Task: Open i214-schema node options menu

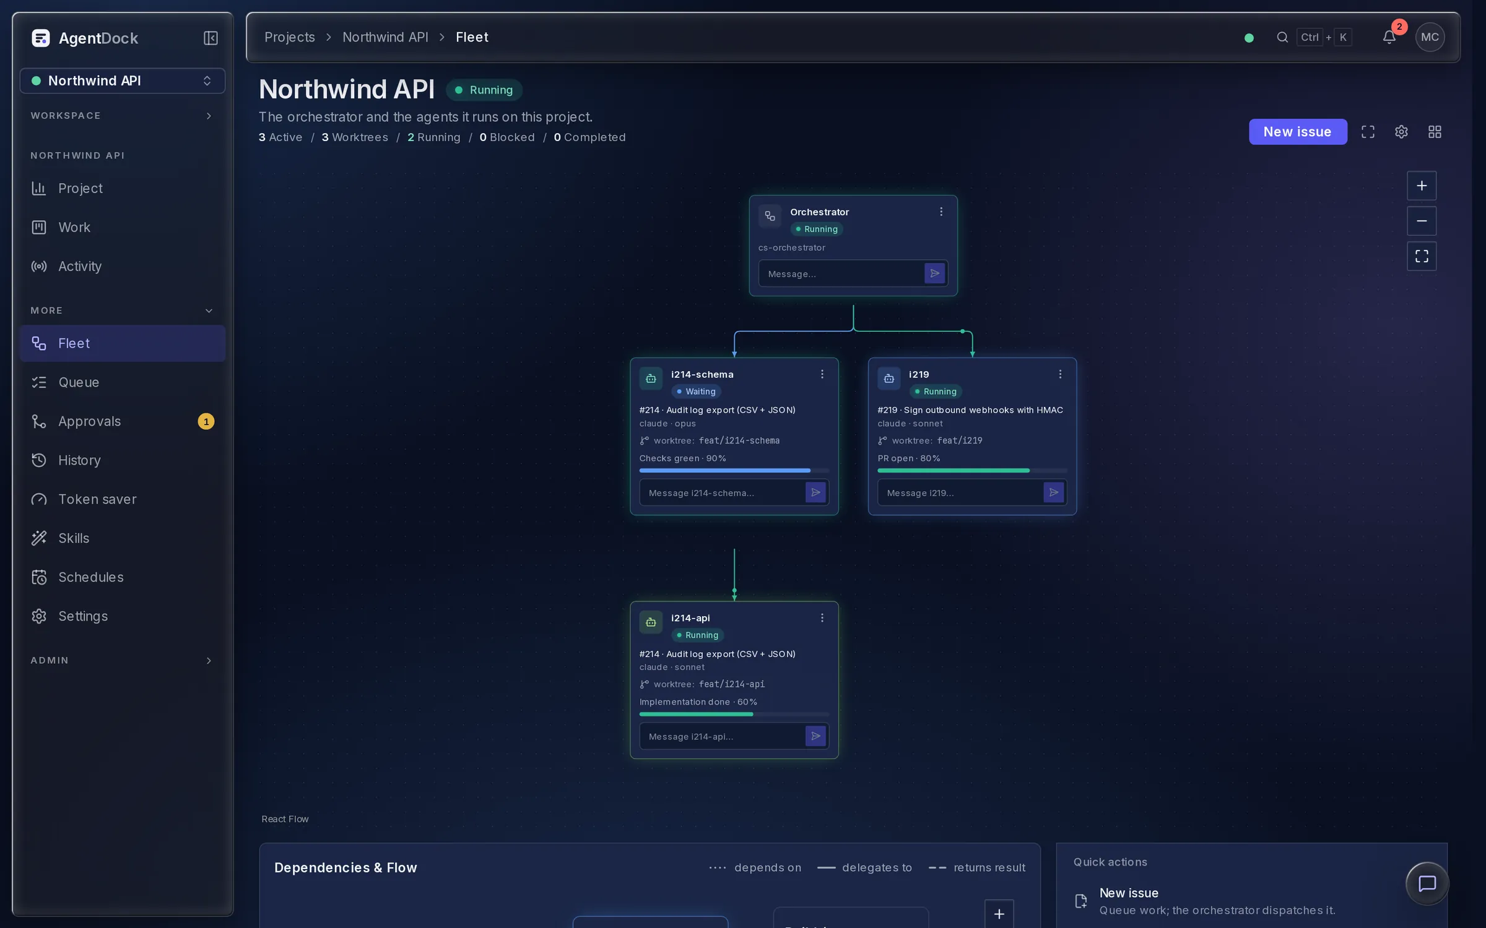Action: tap(822, 374)
